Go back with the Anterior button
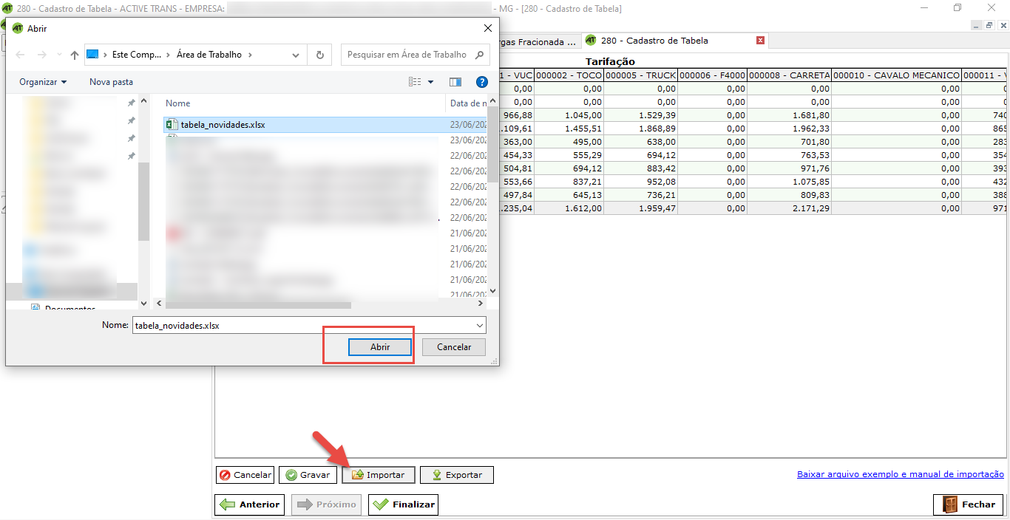1010x520 pixels. coord(250,504)
